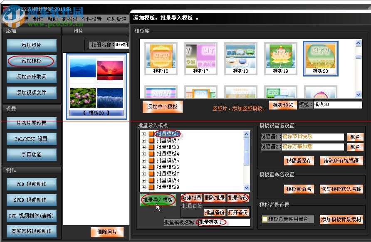The height and width of the screenshot is (242, 371).
Task: Open the 字幕功能 feature
Action: coord(32,155)
